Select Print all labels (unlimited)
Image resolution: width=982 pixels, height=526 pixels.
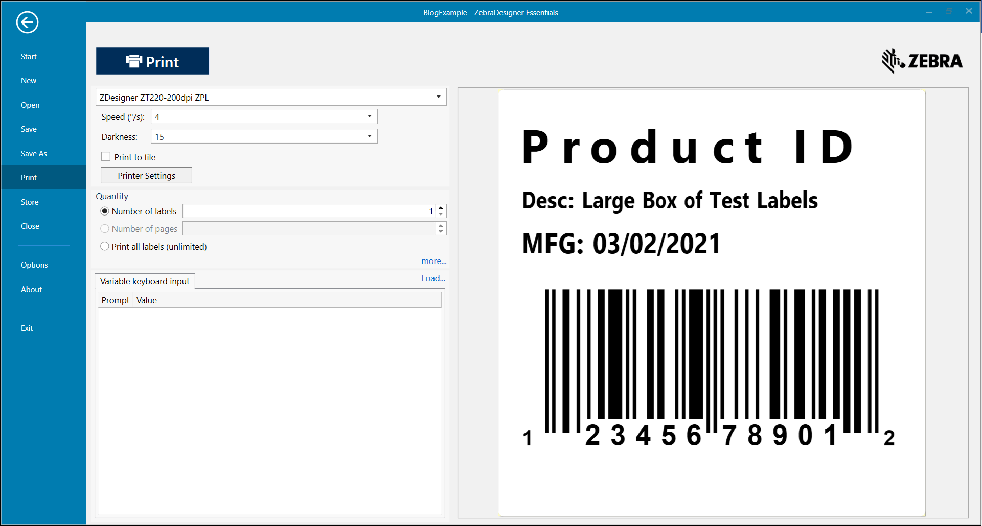(104, 246)
